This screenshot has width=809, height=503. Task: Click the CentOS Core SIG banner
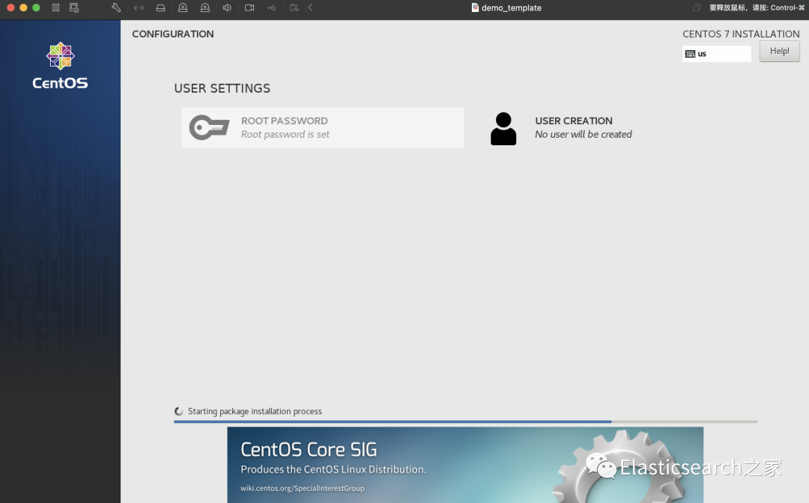coord(465,464)
